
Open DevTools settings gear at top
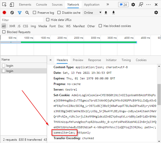[x=133, y=5]
